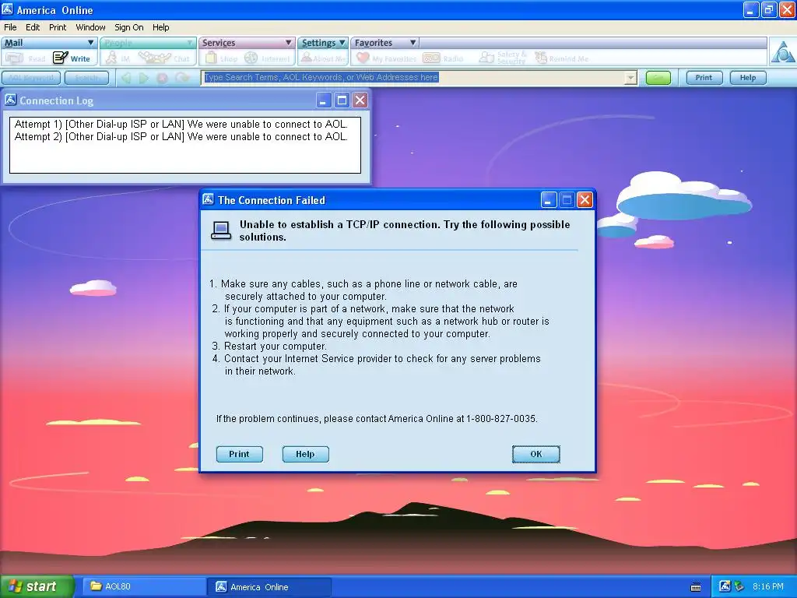The height and width of the screenshot is (598, 797).
Task: Click the Read mail icon
Action: (14, 58)
